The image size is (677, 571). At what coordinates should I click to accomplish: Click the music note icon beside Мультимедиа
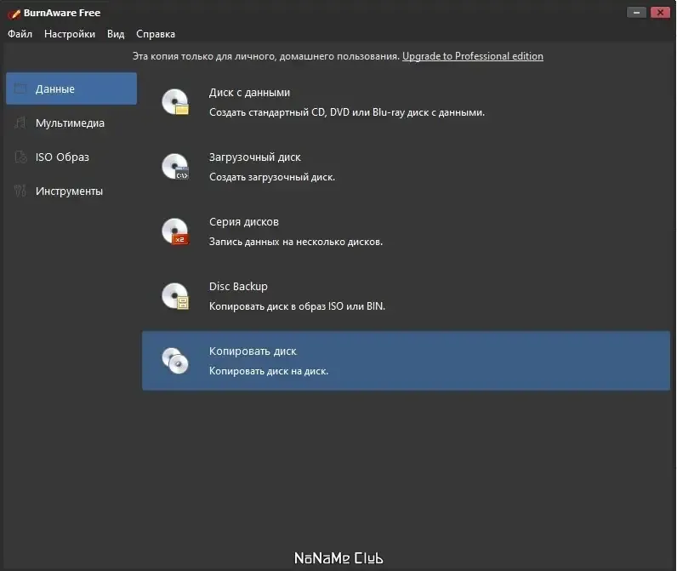(20, 123)
